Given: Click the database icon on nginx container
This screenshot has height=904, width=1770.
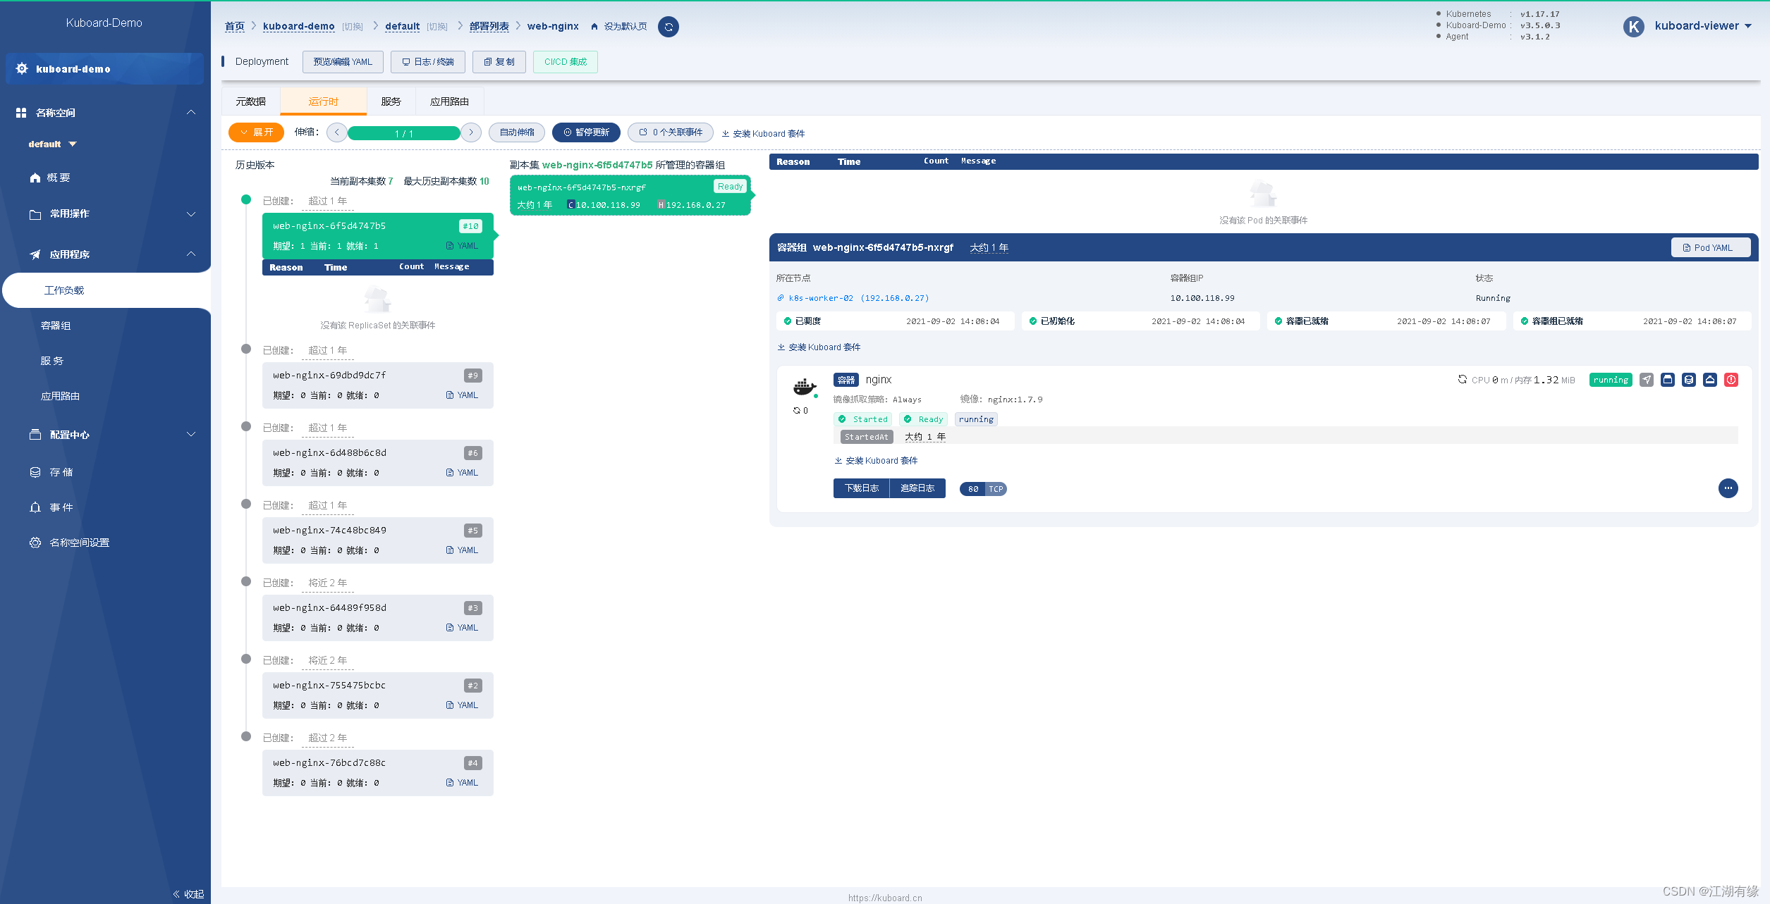Looking at the screenshot, I should pyautogui.click(x=1688, y=380).
